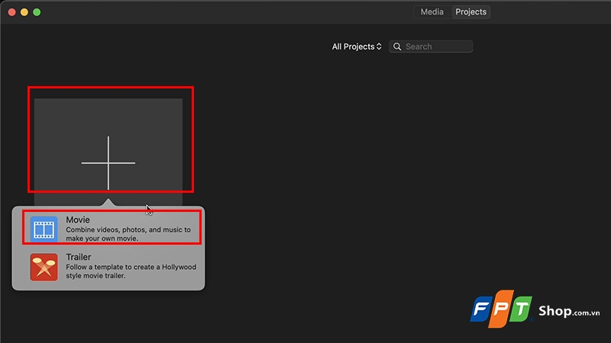
Task: Minimize window with the yellow button
Action: (x=24, y=12)
